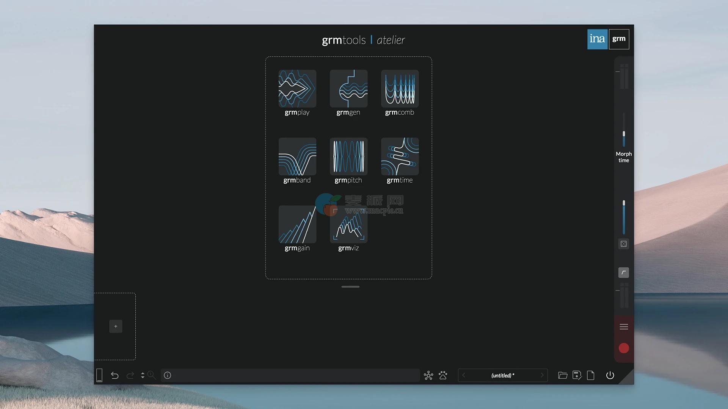728x409 pixels.
Task: Toggle the randomize dice button
Action: (x=624, y=244)
